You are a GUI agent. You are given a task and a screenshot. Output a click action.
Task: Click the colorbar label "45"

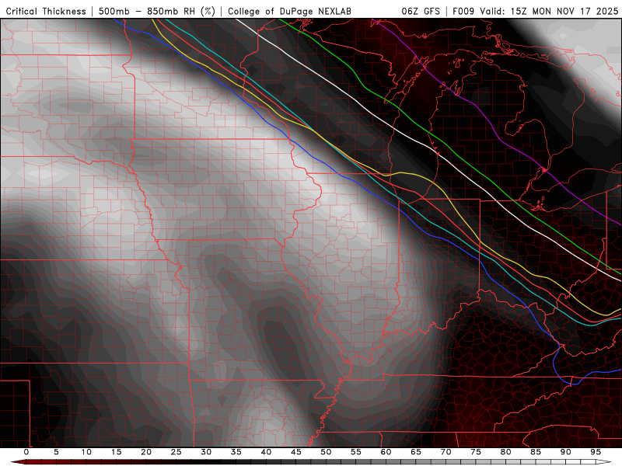[296, 452]
